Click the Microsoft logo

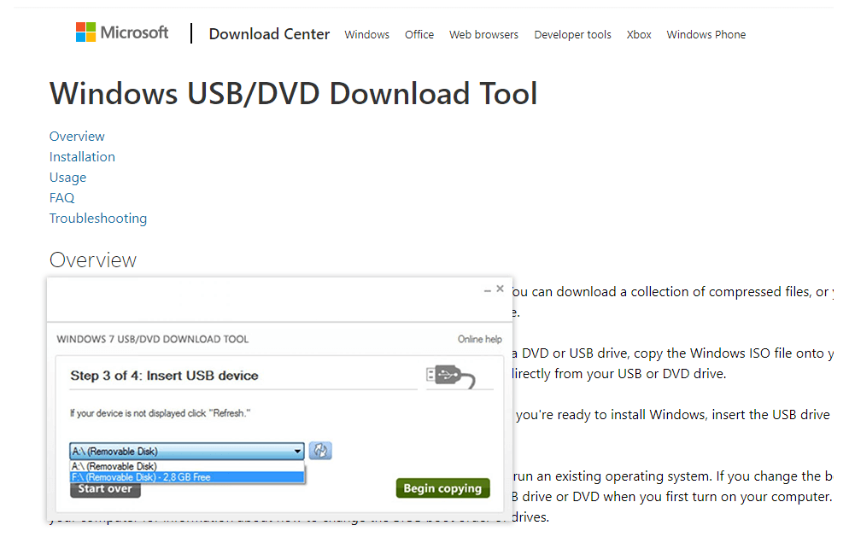(122, 33)
